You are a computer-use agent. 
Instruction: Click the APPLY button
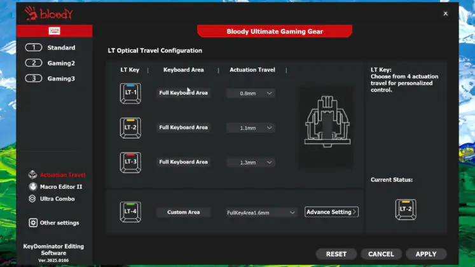click(426, 254)
